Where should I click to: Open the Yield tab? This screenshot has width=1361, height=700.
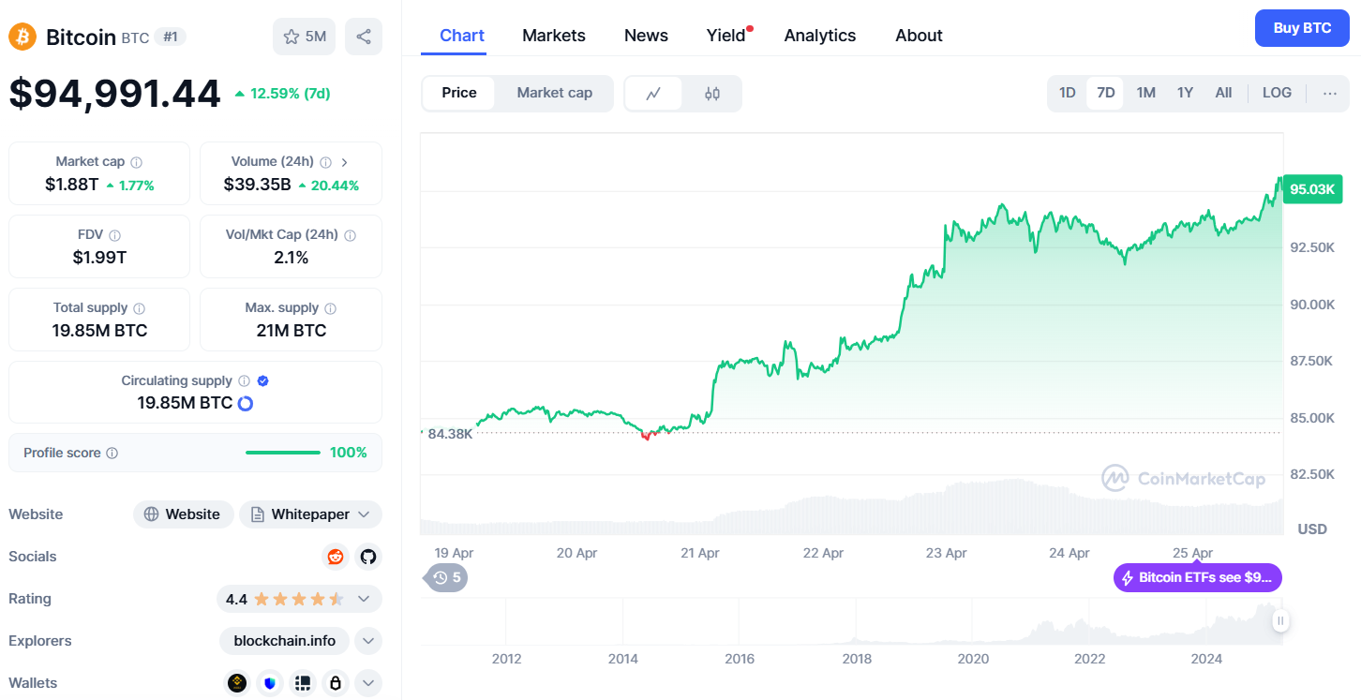click(x=727, y=36)
